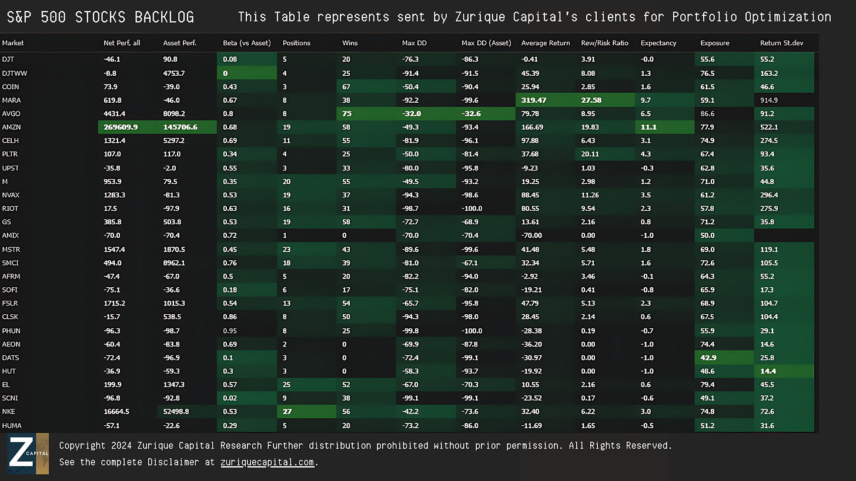Click NKE's 16664.5 Net Perf cell
The height and width of the screenshot is (481, 856).
pyautogui.click(x=128, y=412)
